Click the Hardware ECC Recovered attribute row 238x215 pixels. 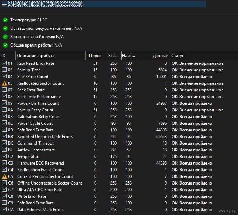click(x=41, y=163)
